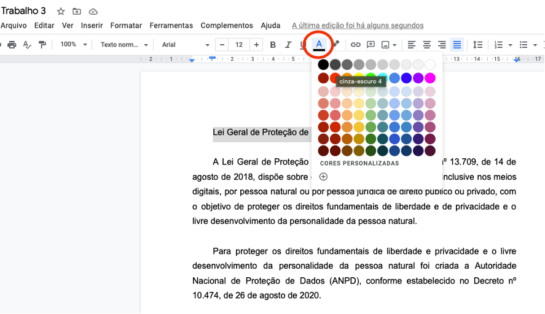Align text left
The image size is (545, 314).
[x=412, y=44]
